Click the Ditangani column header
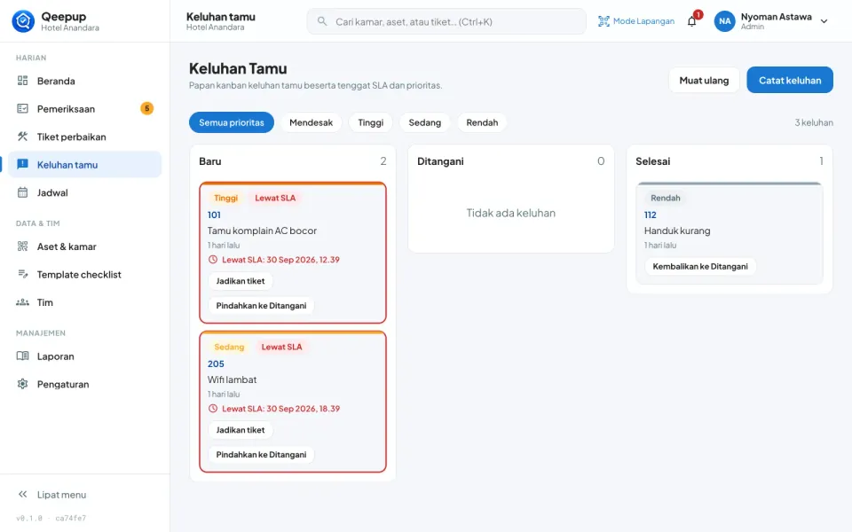 (440, 161)
